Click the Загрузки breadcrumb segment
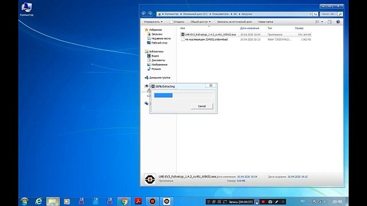 click(x=247, y=14)
